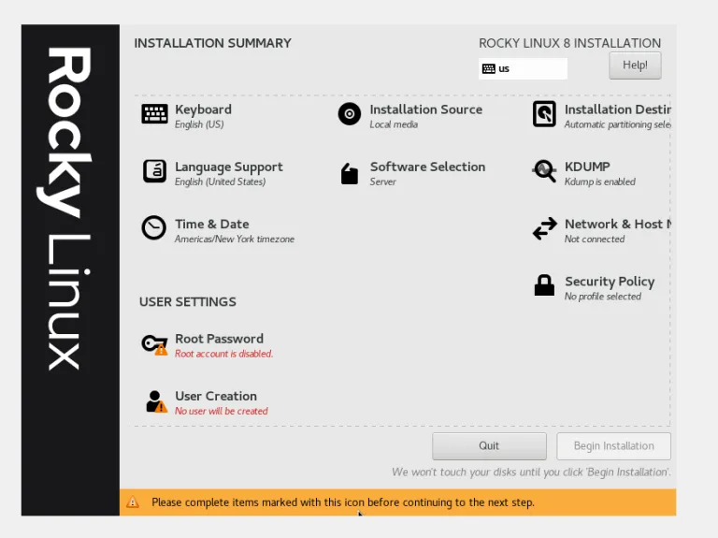718x538 pixels.
Task: Click the Network arrows icon
Action: (544, 228)
